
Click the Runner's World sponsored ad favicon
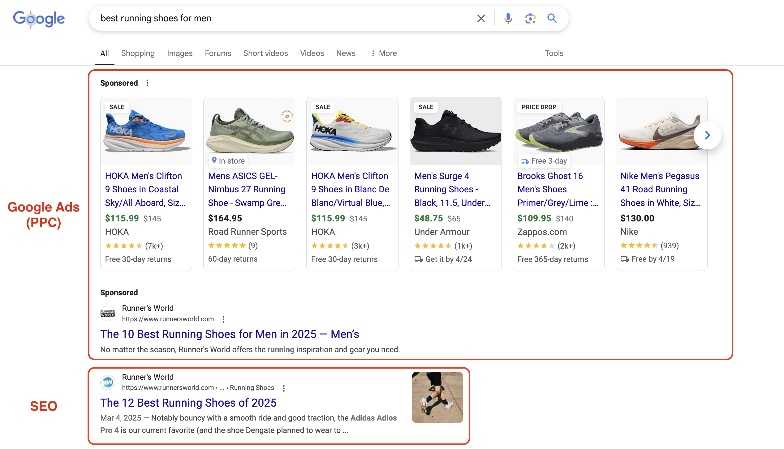(108, 313)
